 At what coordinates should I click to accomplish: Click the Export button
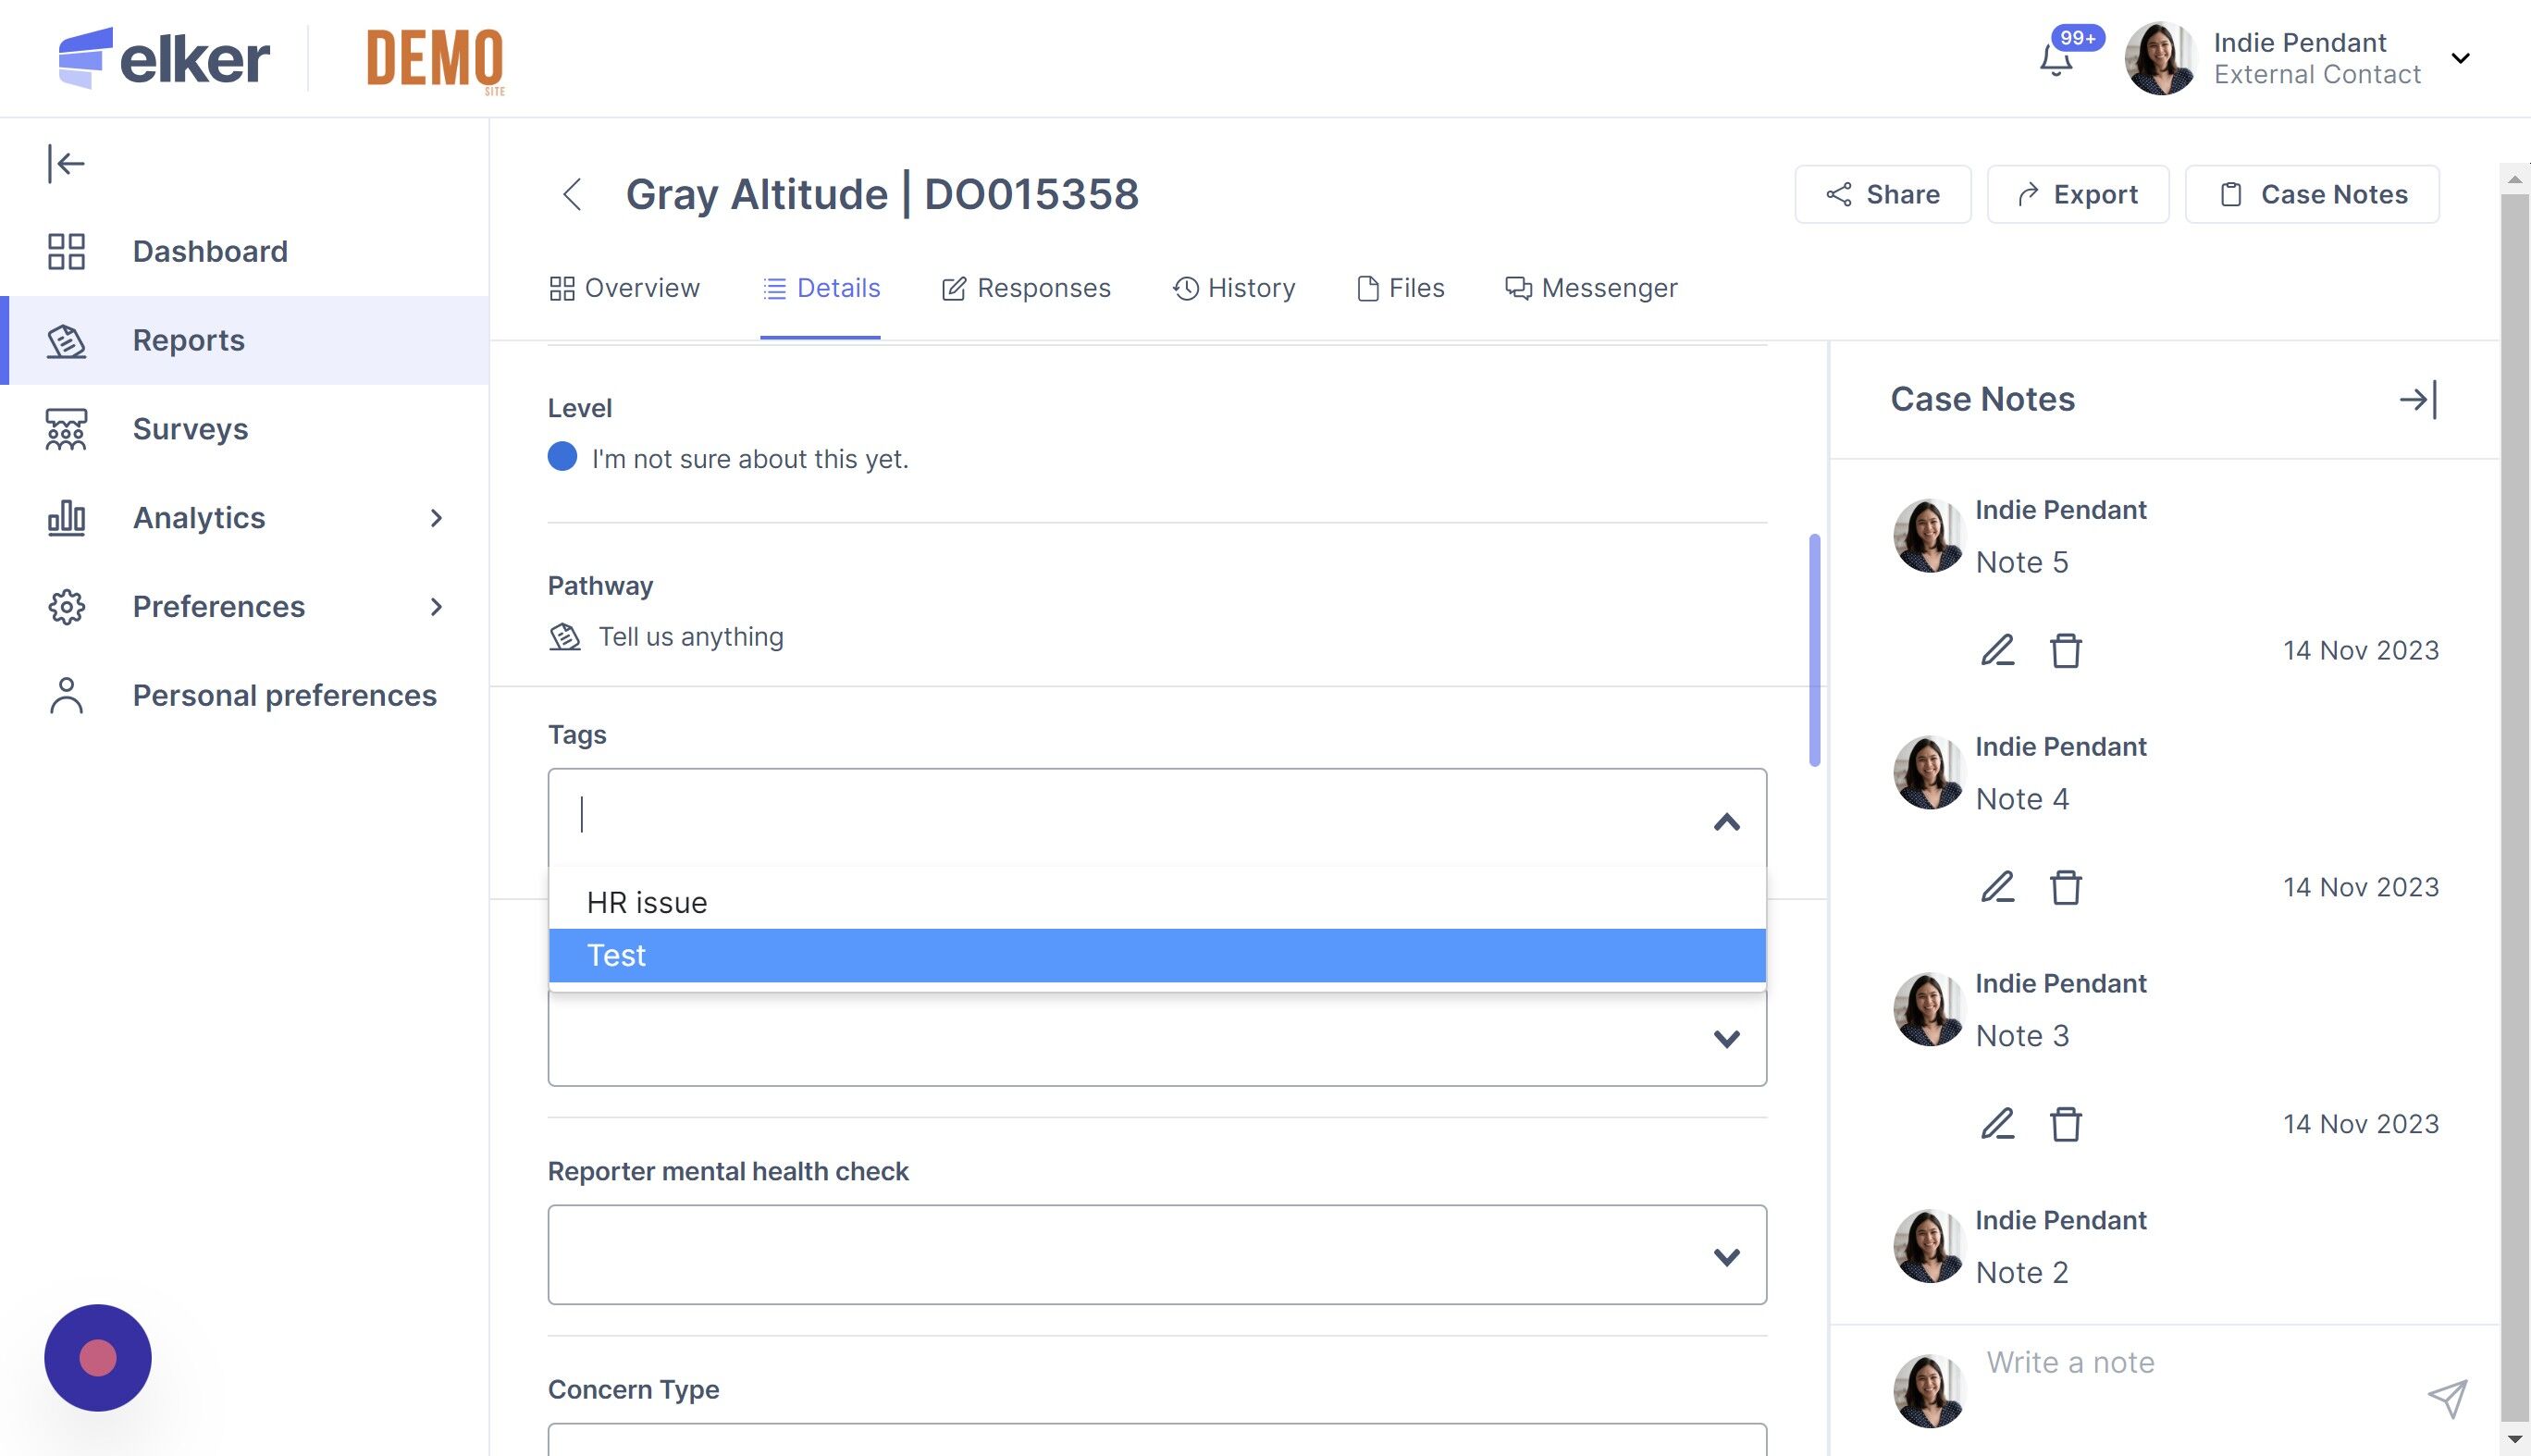tap(2077, 194)
